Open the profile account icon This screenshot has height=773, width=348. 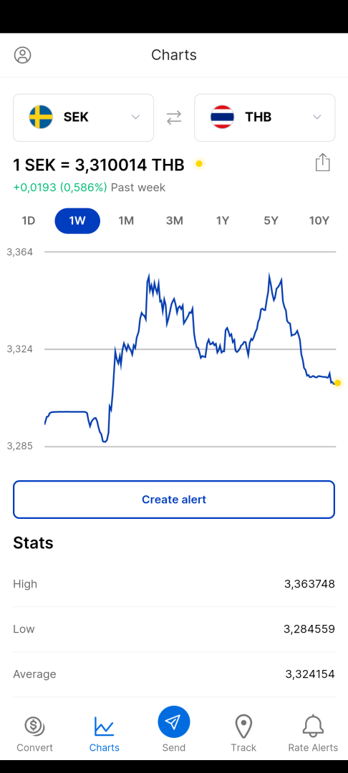pos(23,54)
